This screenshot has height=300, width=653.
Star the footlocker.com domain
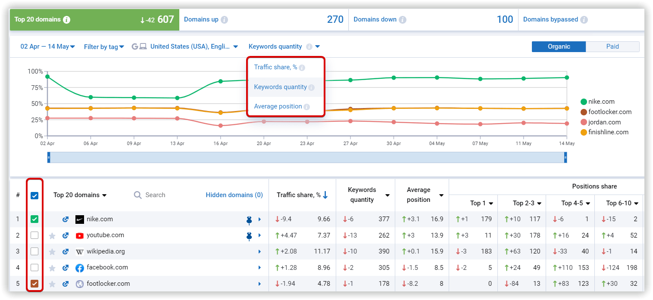(52, 284)
